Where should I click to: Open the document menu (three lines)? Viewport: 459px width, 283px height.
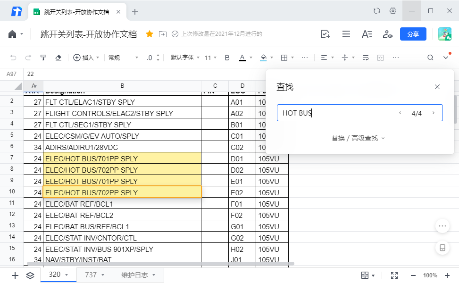pyautogui.click(x=346, y=34)
